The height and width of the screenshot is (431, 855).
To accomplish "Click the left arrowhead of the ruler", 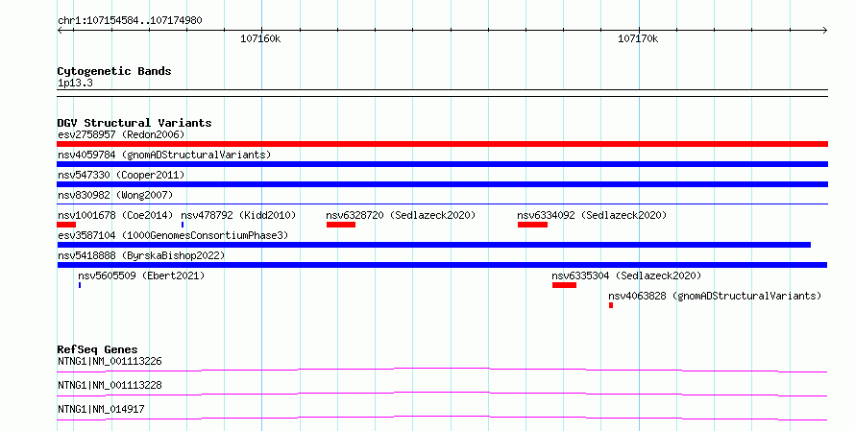I will (60, 31).
